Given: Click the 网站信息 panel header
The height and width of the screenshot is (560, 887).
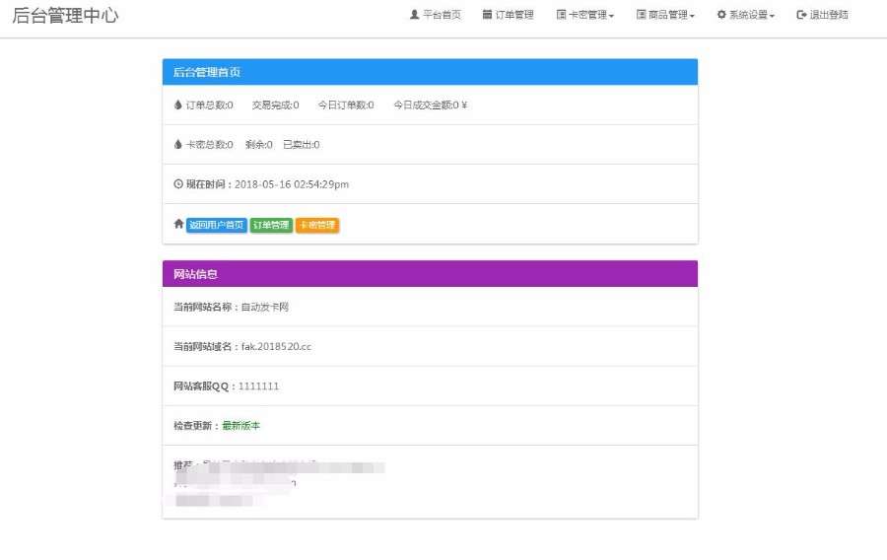Looking at the screenshot, I should click(x=430, y=274).
